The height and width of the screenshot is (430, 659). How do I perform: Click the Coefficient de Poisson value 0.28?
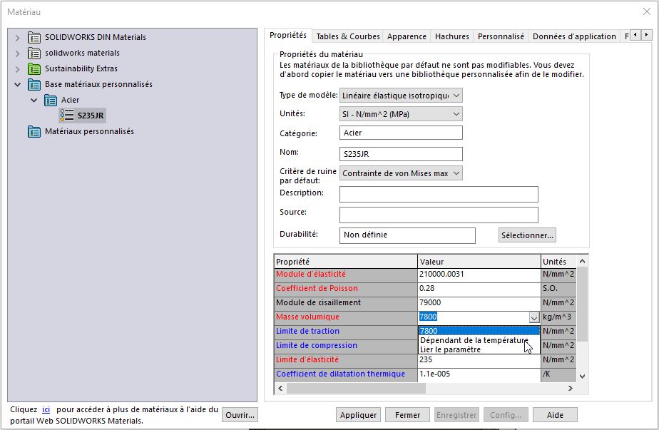(479, 289)
